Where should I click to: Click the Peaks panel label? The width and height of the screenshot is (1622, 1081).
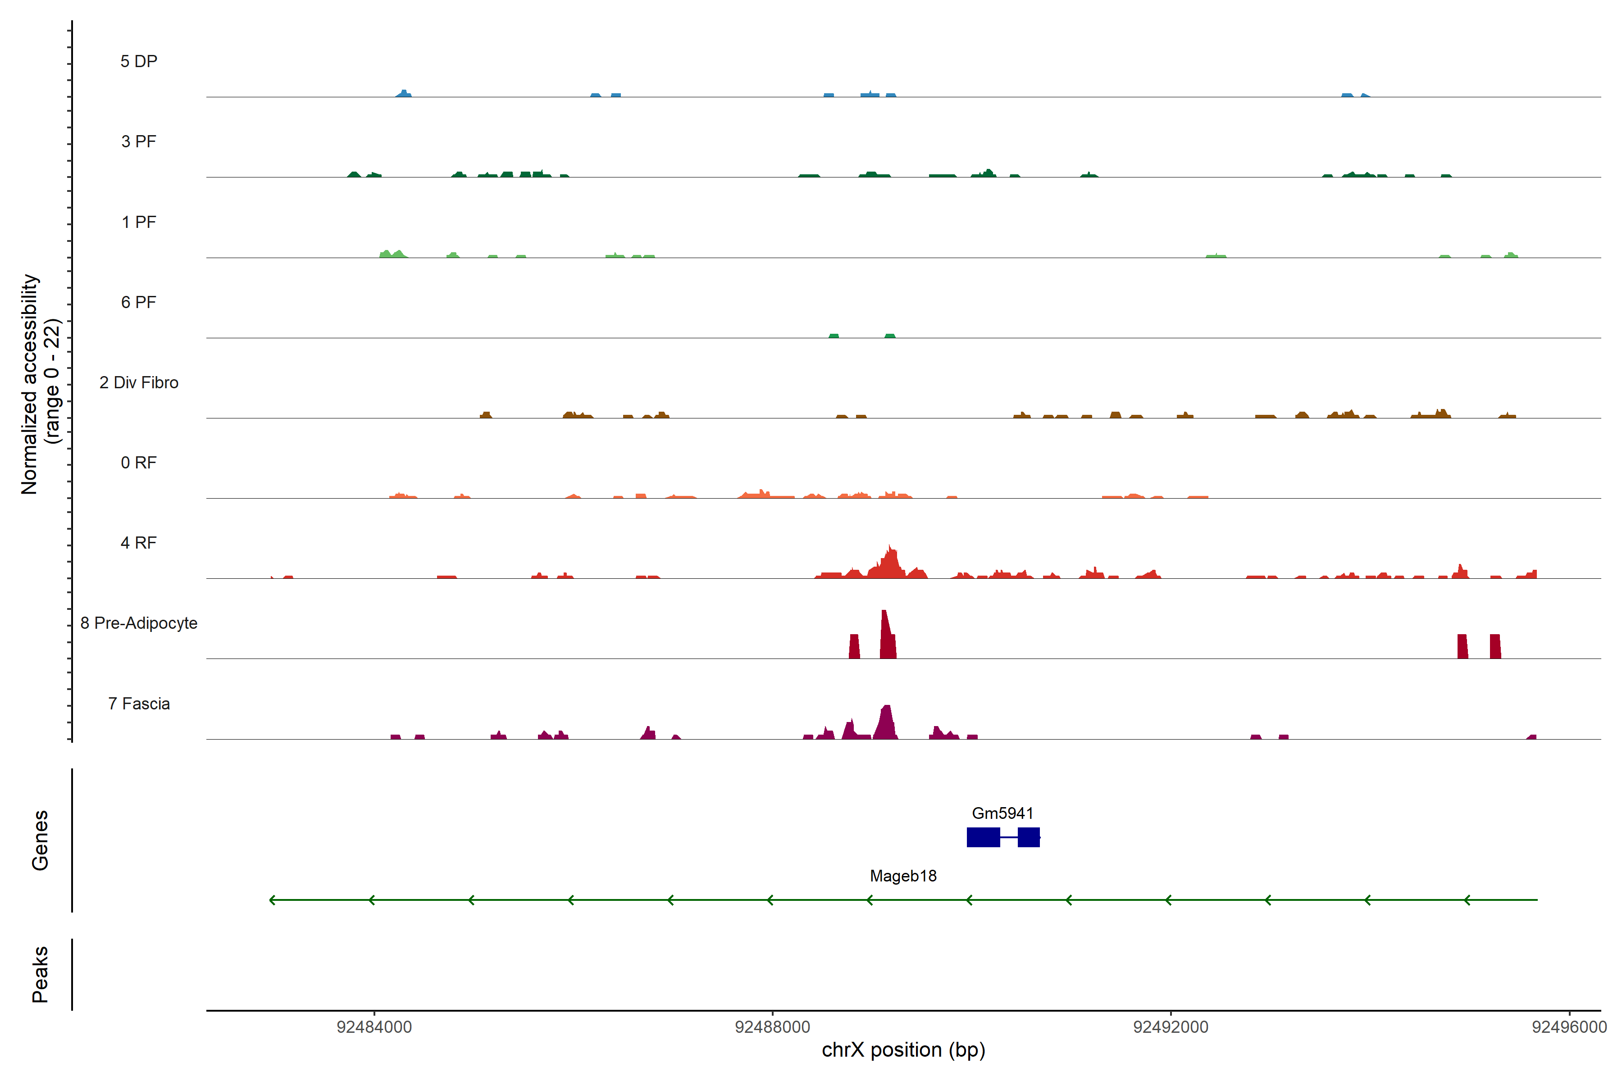click(x=40, y=974)
